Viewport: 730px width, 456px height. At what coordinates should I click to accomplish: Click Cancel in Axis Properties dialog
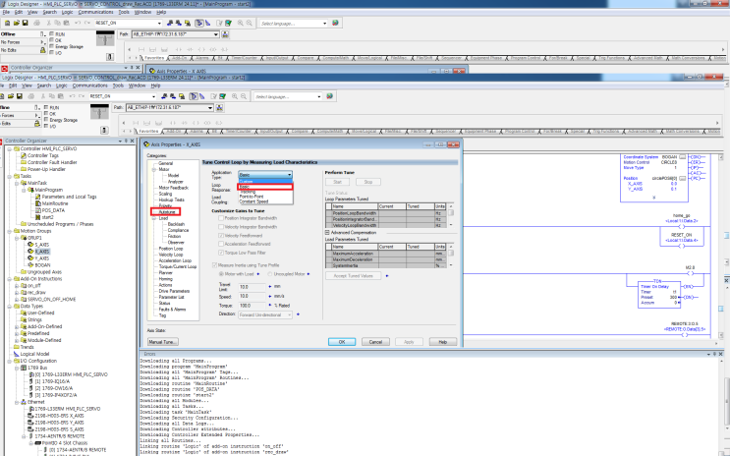coord(375,342)
